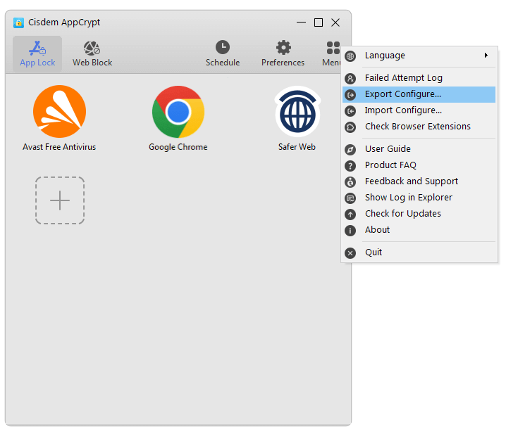The width and height of the screenshot is (506, 429).
Task: Maximize the Cisdem AppCrypt window
Action: pos(319,23)
